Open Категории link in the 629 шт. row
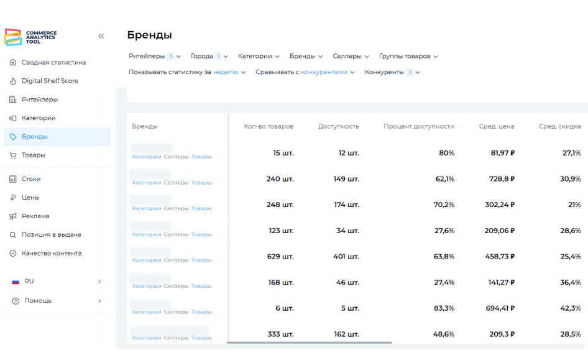This screenshot has width=588, height=363. coord(147,260)
